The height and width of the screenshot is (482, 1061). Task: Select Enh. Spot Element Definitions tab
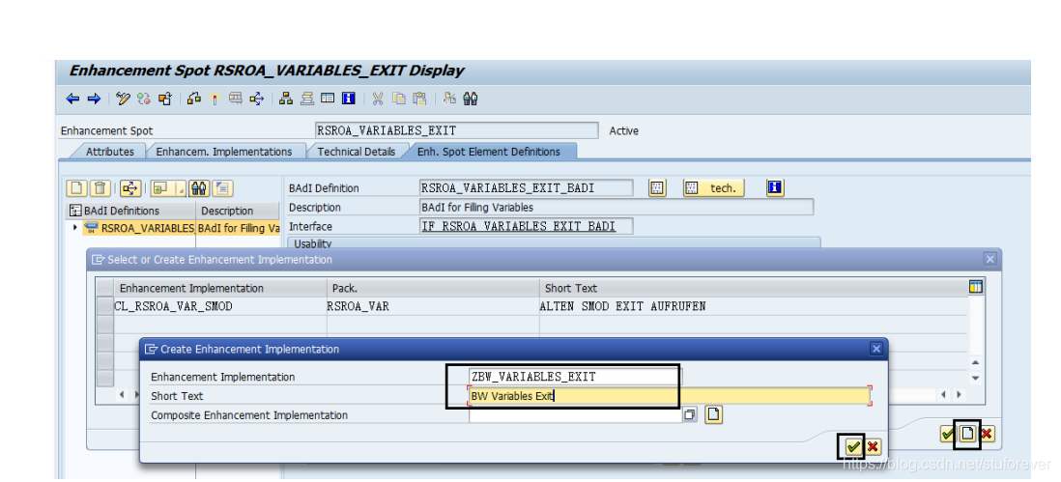[x=489, y=152]
